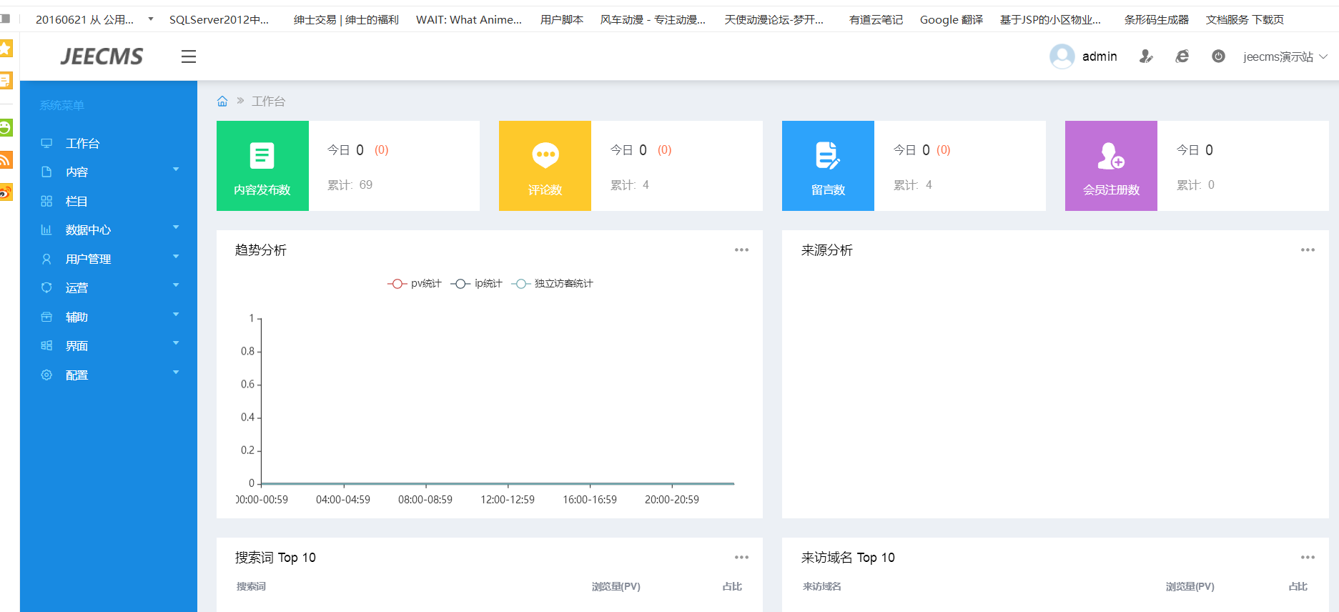Screen dimensions: 1339x612
Task: Click the home icon in breadcrumb
Action: (x=222, y=102)
